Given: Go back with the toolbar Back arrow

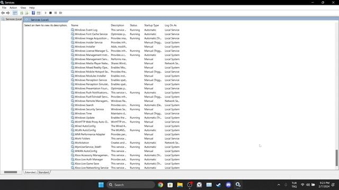Looking at the screenshot, I should [x=3, y=13].
